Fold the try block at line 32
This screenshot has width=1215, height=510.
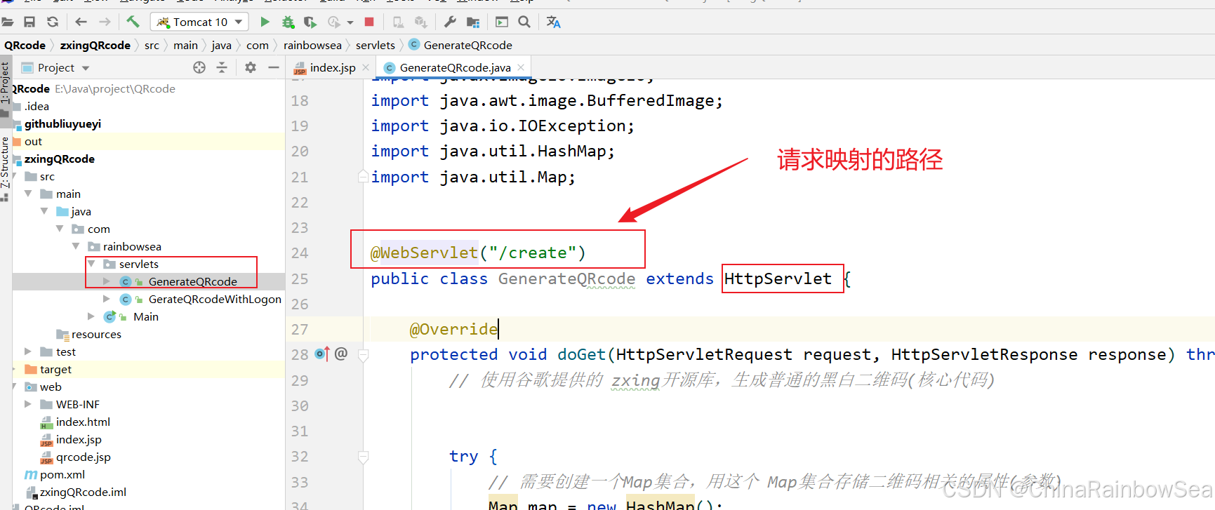click(x=364, y=457)
